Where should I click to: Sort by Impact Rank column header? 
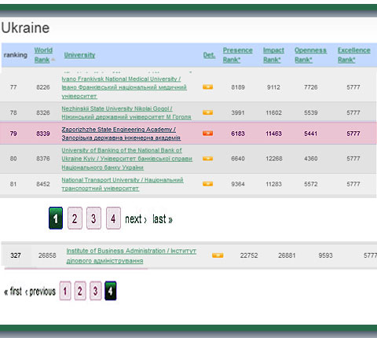coord(273,55)
